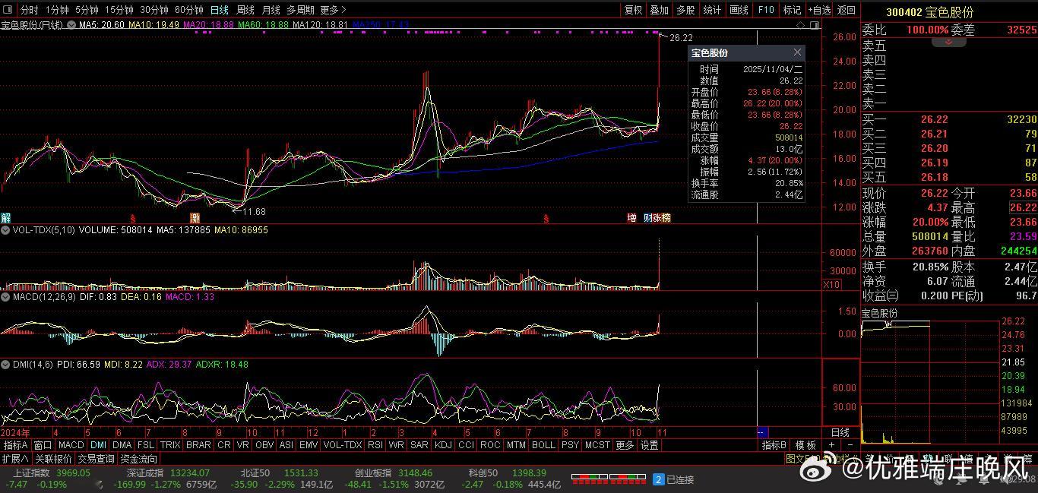Click the 叠加 overlay button

(660, 10)
